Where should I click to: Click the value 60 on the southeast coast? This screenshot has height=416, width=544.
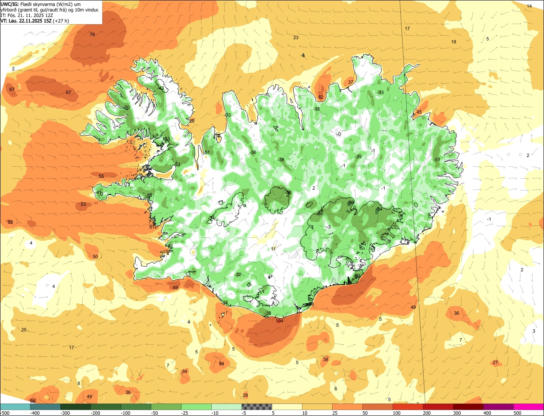pos(357,276)
